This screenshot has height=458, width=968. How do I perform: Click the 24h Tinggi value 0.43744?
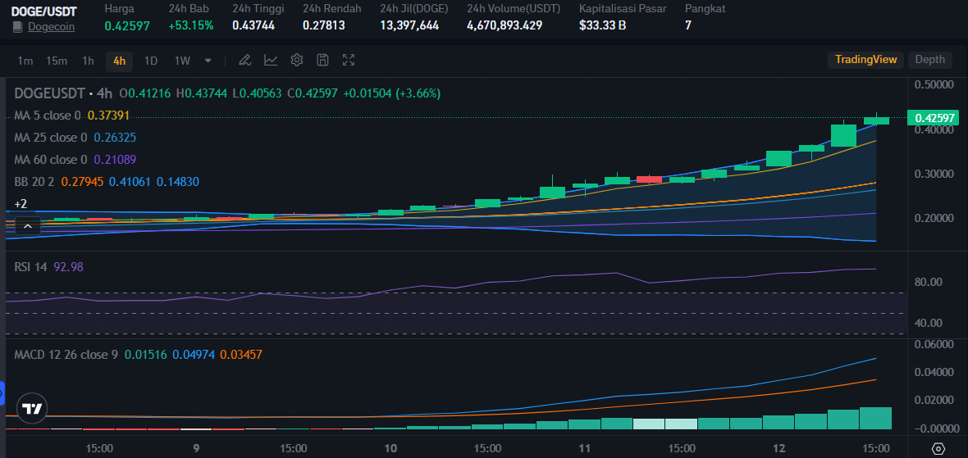253,25
